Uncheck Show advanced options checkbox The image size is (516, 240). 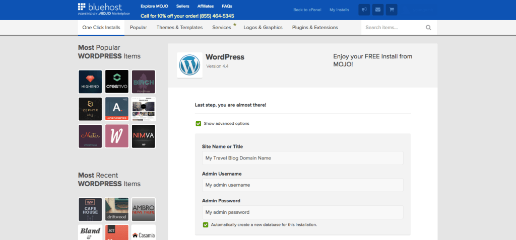point(199,124)
